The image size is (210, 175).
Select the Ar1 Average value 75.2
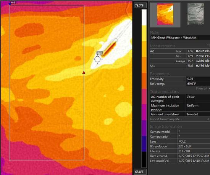point(190,61)
